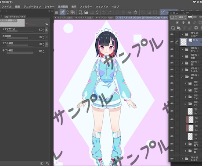The image size is (202, 166).
Task: Open sub tool detail wrench icon
Action: point(47,163)
